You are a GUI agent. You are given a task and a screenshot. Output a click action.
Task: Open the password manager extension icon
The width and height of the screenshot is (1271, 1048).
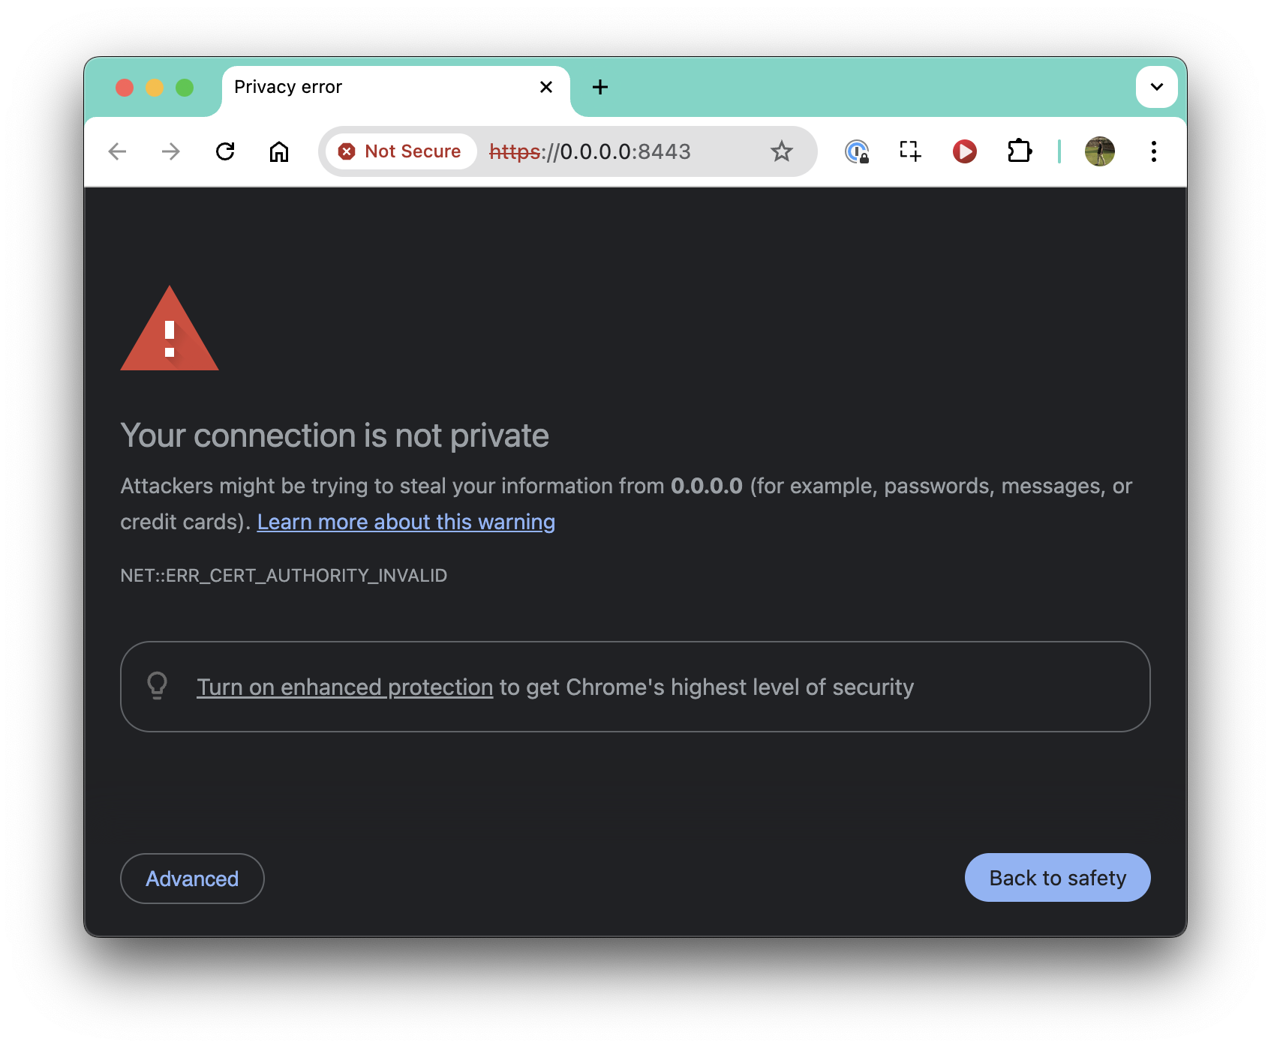(857, 151)
